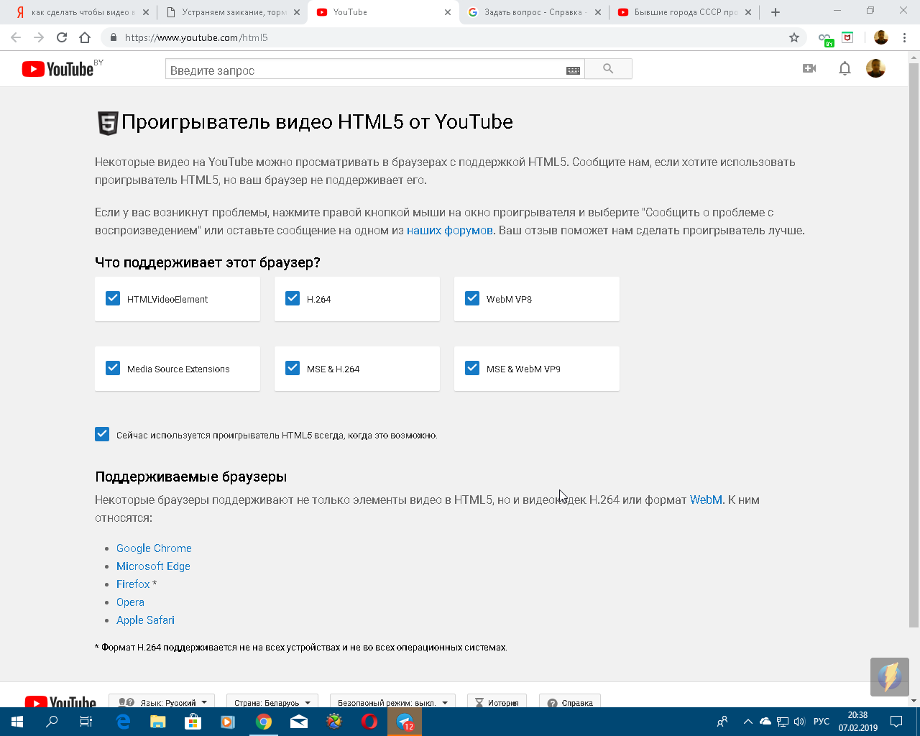920x736 pixels.
Task: Open the Chrome three-dot menu
Action: (903, 37)
